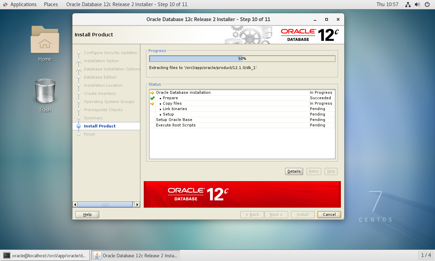Open the Places menu
This screenshot has width=435, height=261.
51,4
